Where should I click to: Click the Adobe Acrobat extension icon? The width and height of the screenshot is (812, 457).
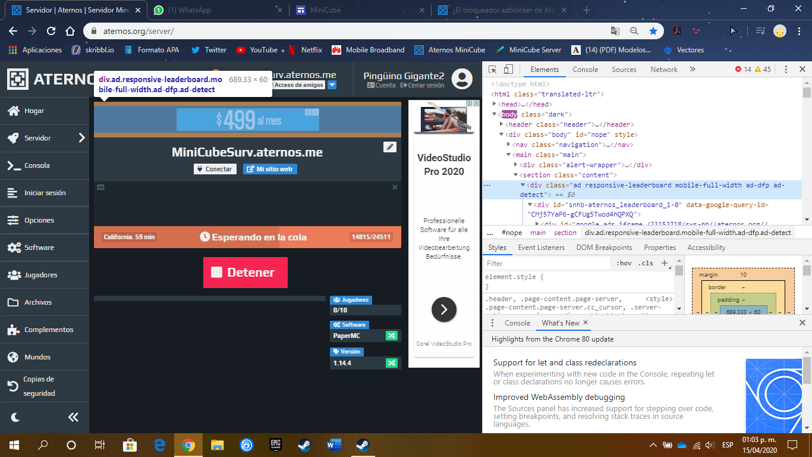tap(677, 31)
